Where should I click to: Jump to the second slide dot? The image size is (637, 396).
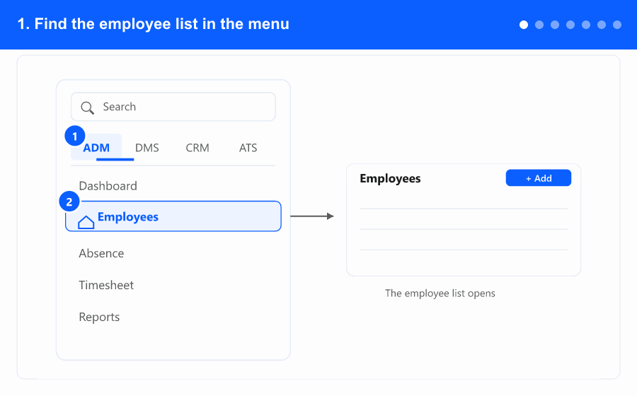pyautogui.click(x=539, y=25)
